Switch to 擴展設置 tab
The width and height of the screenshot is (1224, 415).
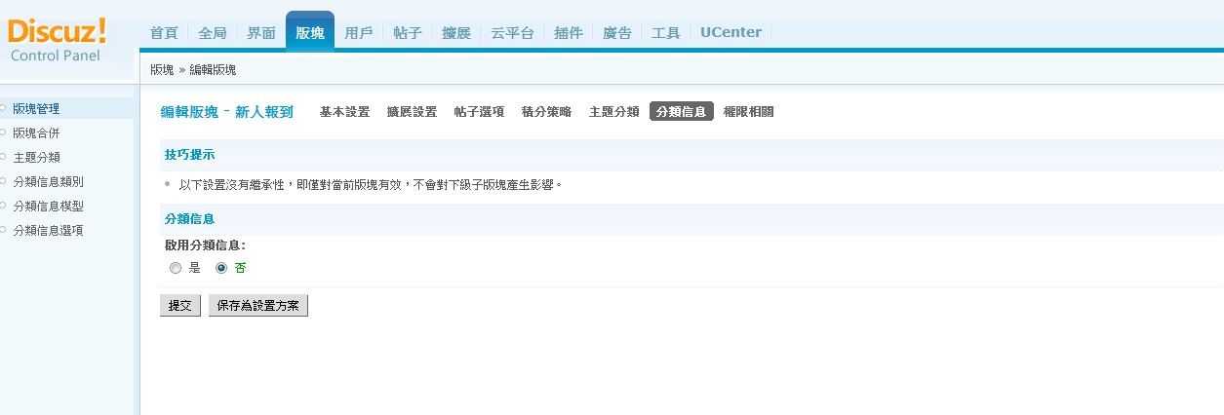[x=412, y=112]
